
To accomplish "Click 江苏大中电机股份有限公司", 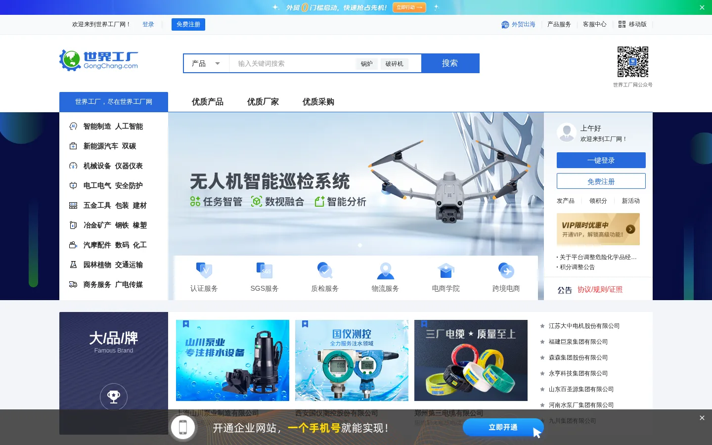I will click(x=584, y=326).
